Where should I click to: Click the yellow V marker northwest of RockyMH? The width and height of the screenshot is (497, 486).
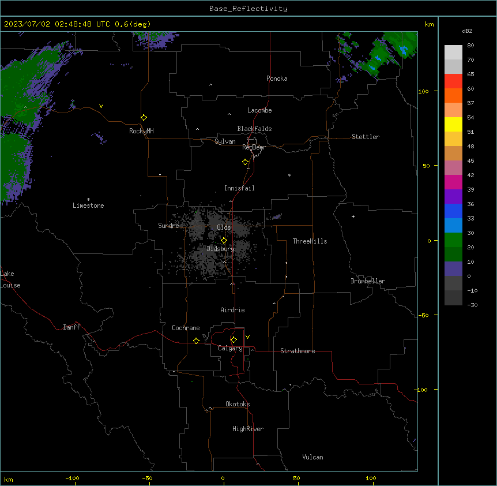point(101,106)
